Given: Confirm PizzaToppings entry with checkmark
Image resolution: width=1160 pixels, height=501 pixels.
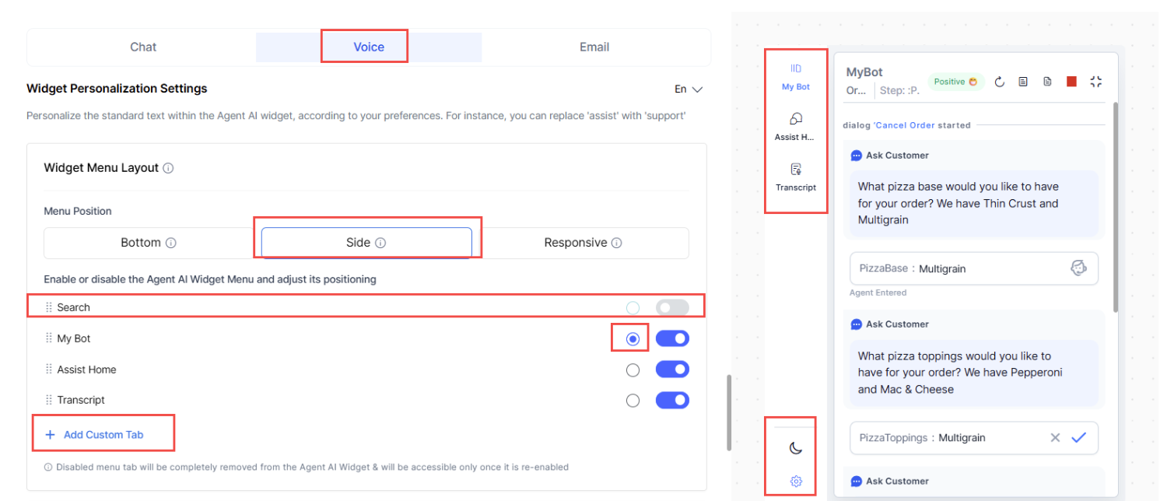Looking at the screenshot, I should [x=1078, y=438].
